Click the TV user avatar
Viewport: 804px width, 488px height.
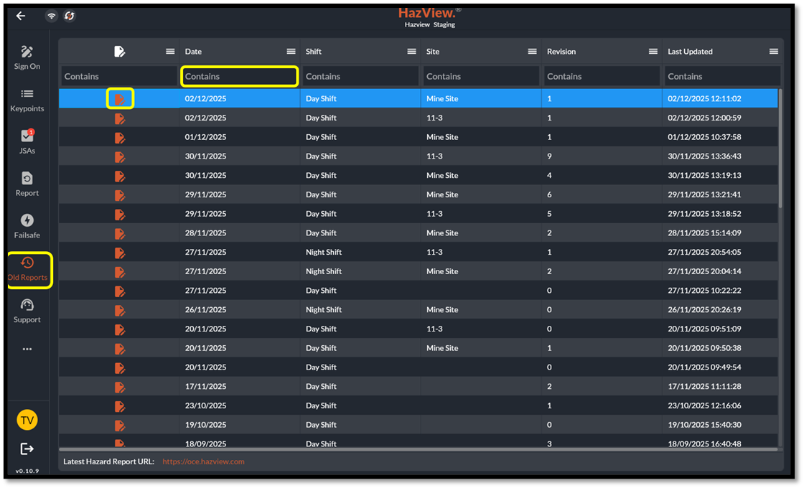pyautogui.click(x=27, y=420)
